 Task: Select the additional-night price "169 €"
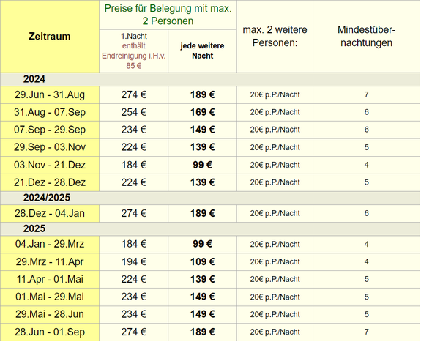click(x=202, y=112)
